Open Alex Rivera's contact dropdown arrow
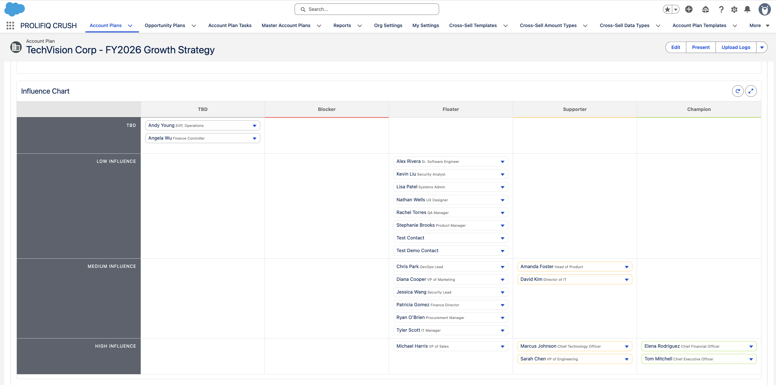Image resolution: width=776 pixels, height=385 pixels. (x=503, y=162)
